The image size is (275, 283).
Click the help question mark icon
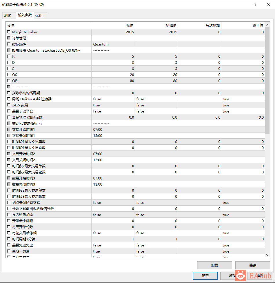255,5
